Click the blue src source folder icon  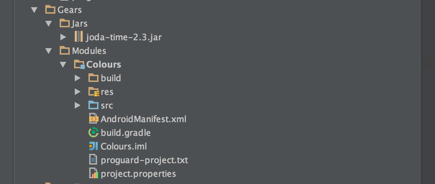point(93,105)
